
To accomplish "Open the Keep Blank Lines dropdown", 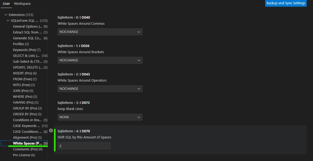I will click(x=100, y=117).
